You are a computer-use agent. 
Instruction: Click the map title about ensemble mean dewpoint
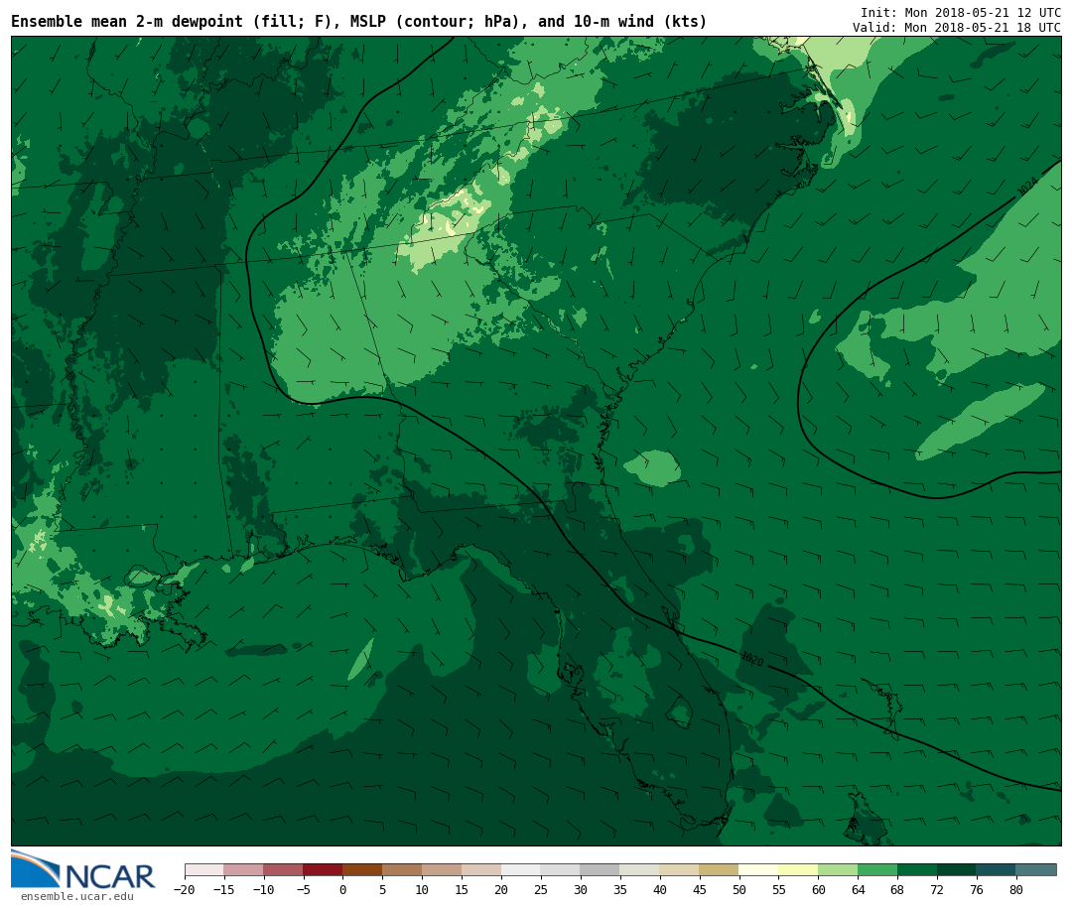(358, 22)
